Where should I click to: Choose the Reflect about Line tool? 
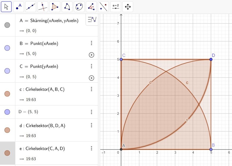pyautogui.click(x=103, y=7)
